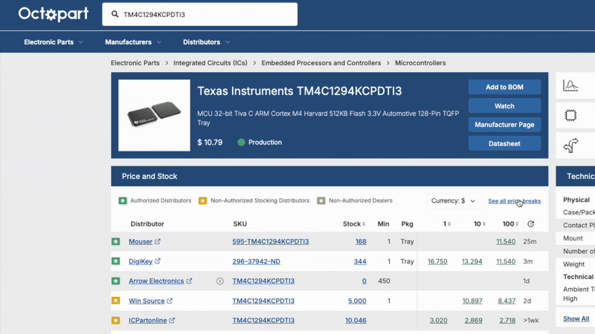Click the refresh prices icon

tap(530, 224)
